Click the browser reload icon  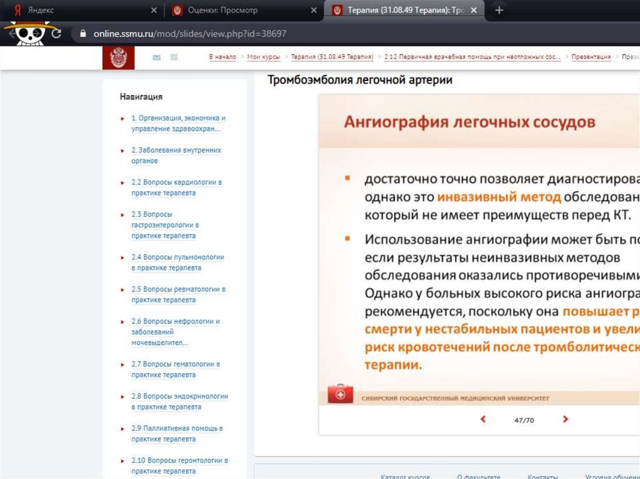[56, 34]
